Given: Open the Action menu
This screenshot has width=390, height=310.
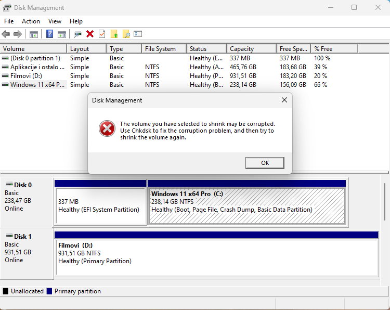Looking at the screenshot, I should click(x=31, y=21).
